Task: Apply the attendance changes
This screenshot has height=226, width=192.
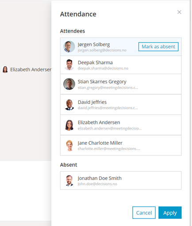Action: coord(170,213)
